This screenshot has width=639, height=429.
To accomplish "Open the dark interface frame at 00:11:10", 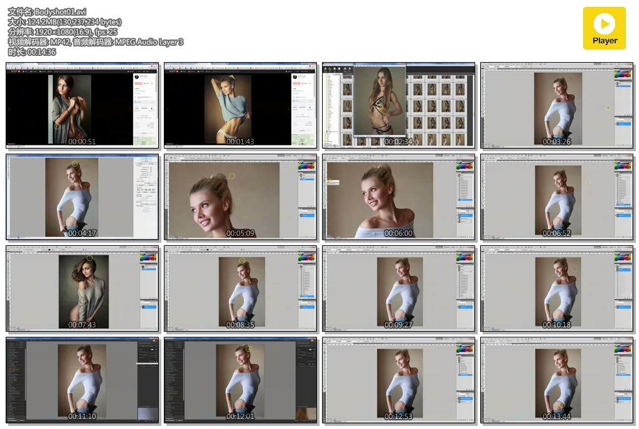I will (82, 380).
